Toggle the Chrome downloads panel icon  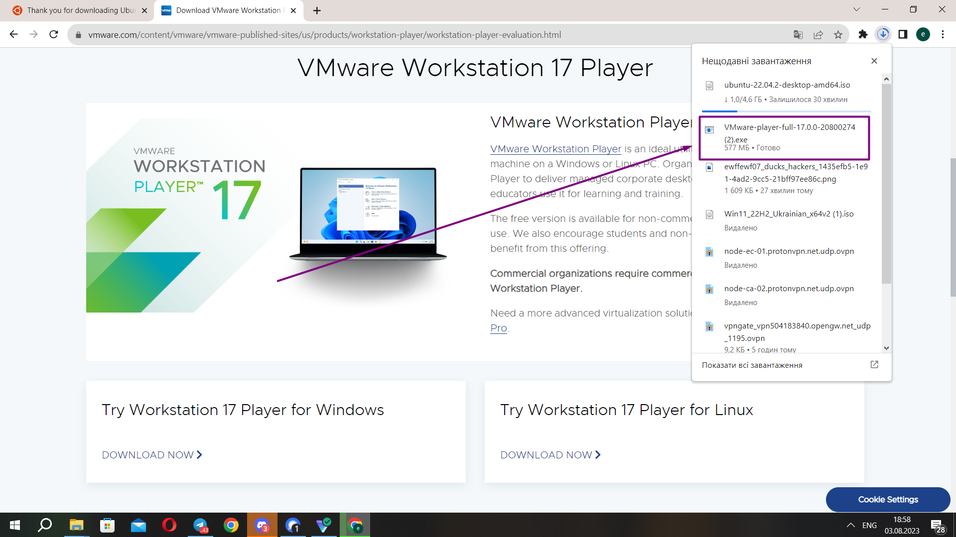[x=883, y=34]
